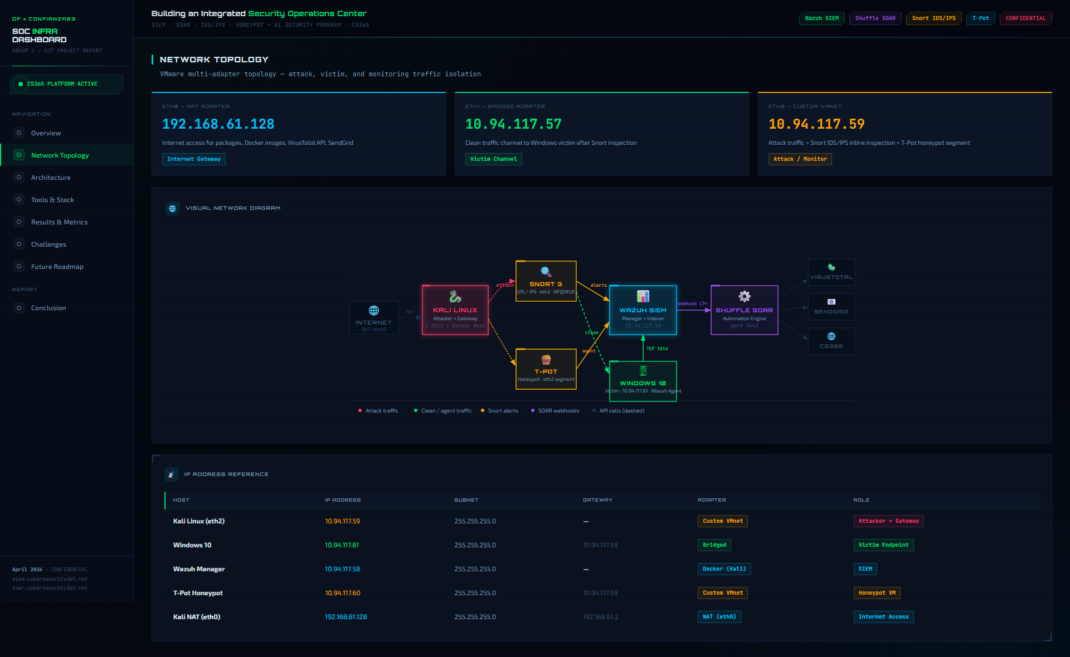Click the Windows 10 server icon
Screen dimensions: 1070x657
pyautogui.click(x=643, y=371)
